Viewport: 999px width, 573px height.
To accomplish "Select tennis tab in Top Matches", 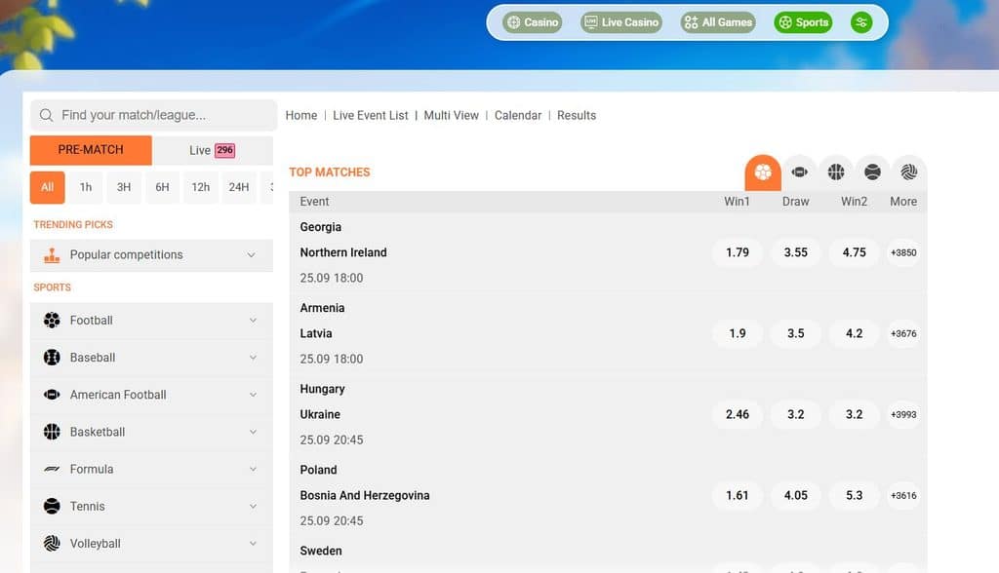I will tap(872, 172).
